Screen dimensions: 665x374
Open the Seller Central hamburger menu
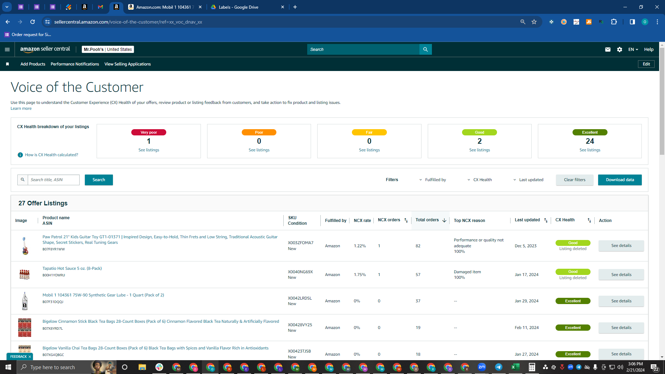7,50
